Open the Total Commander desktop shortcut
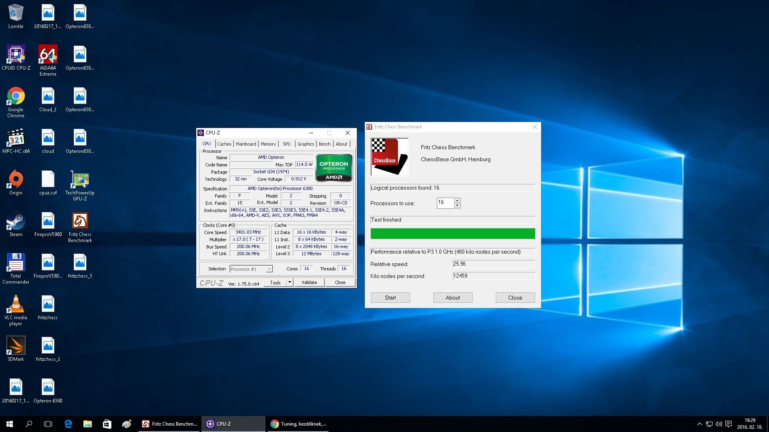 click(16, 268)
